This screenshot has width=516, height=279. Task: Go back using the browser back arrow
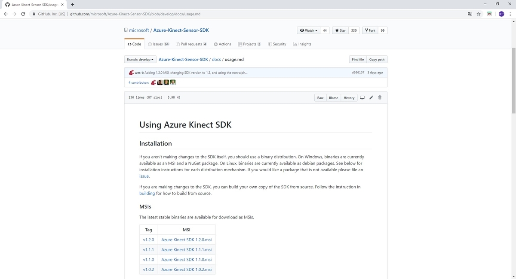click(x=5, y=14)
